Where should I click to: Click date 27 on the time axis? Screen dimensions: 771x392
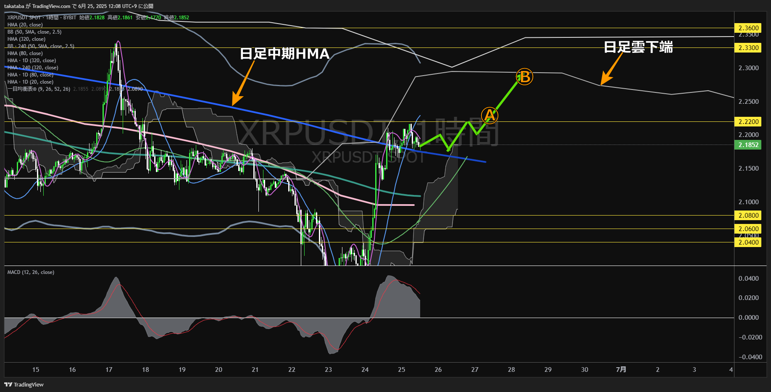click(x=475, y=370)
